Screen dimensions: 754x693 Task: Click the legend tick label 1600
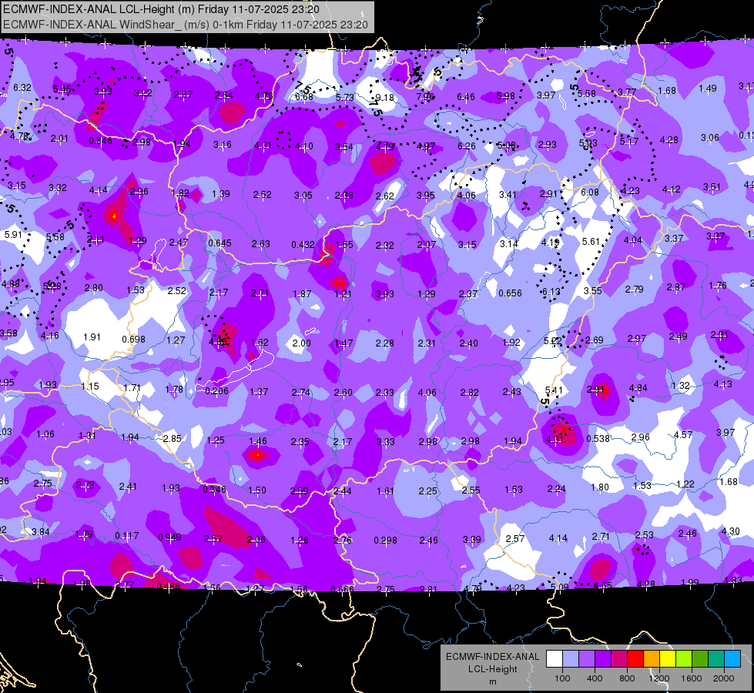point(692,678)
